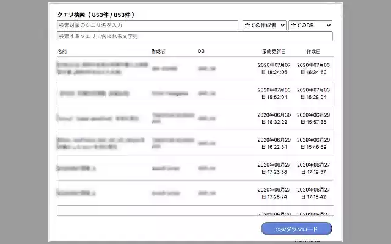Viewport: 391px width, 244px height.
Task: Click the CSVダウンロード button
Action: 296,229
